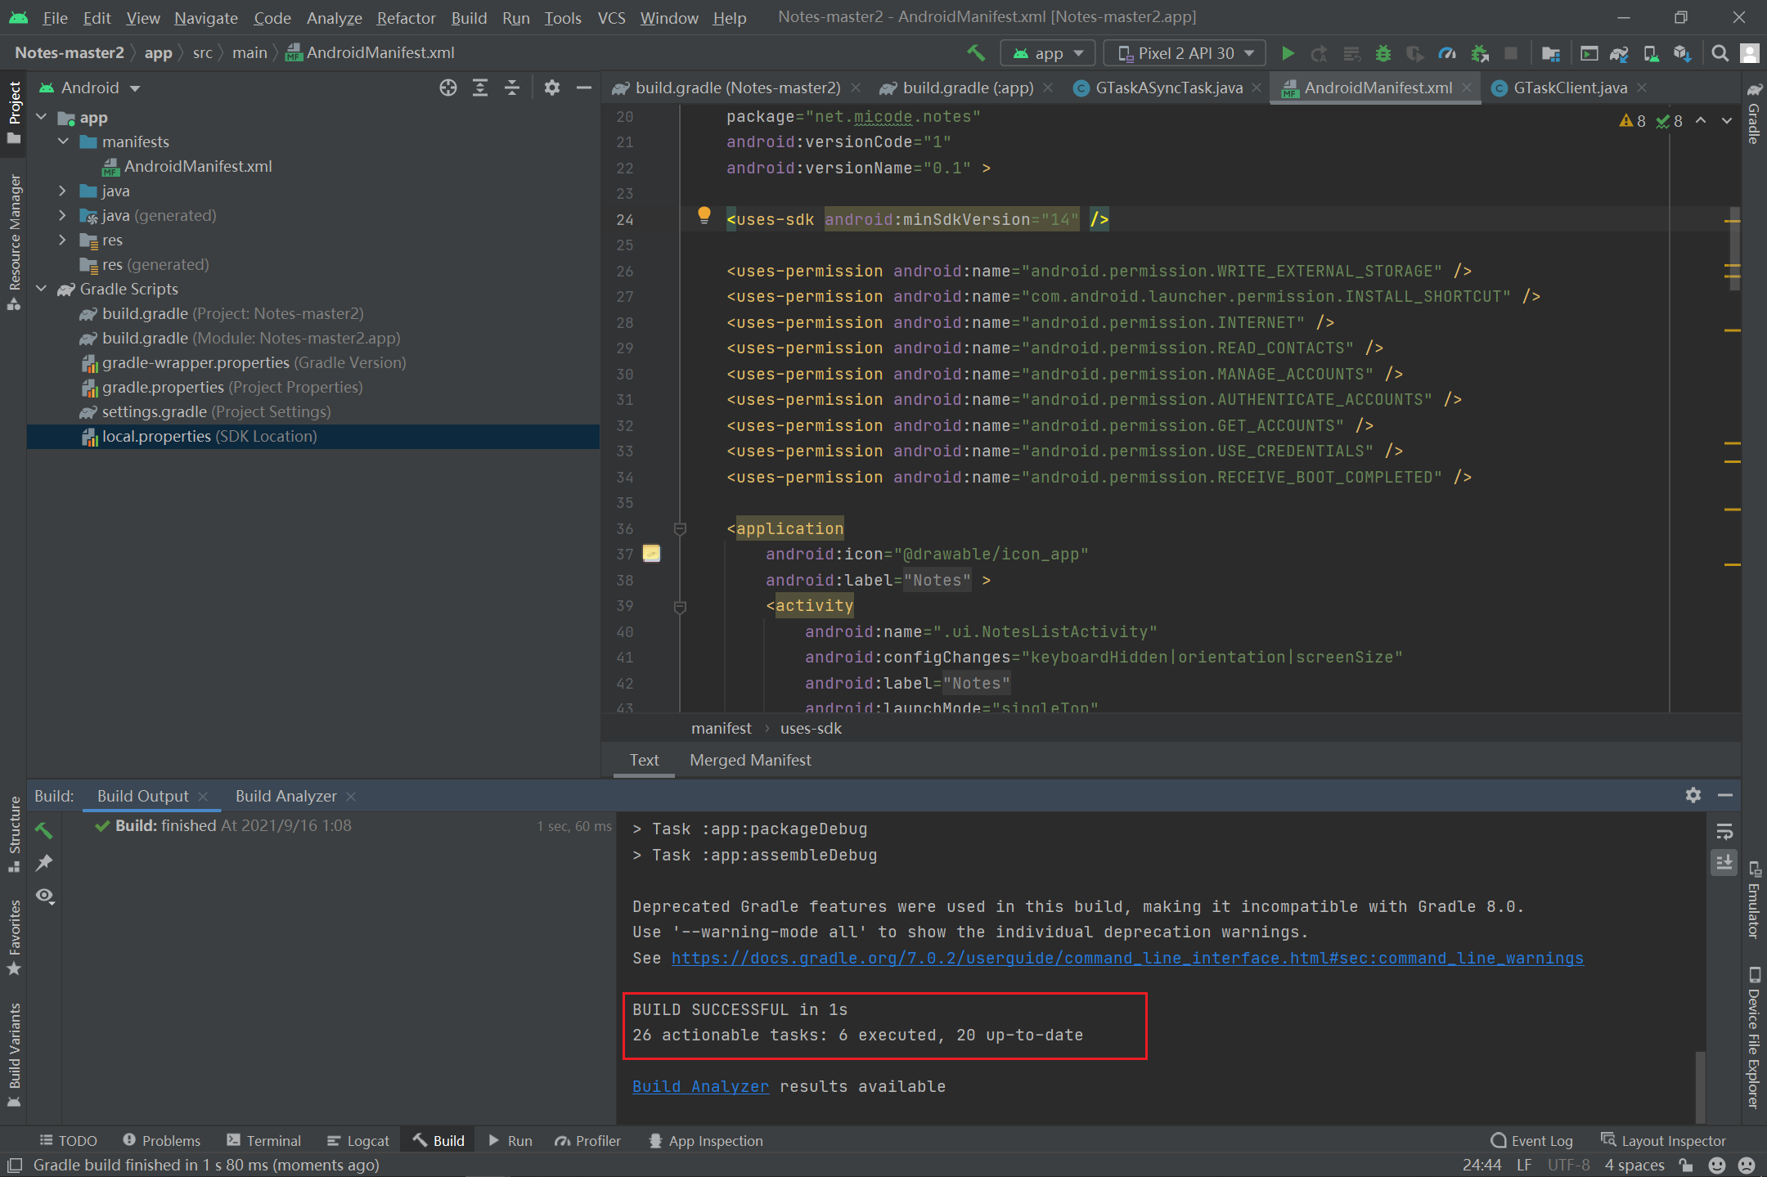This screenshot has width=1767, height=1177.
Task: Click the build output scrollbar thumb
Action: (x=1701, y=1086)
